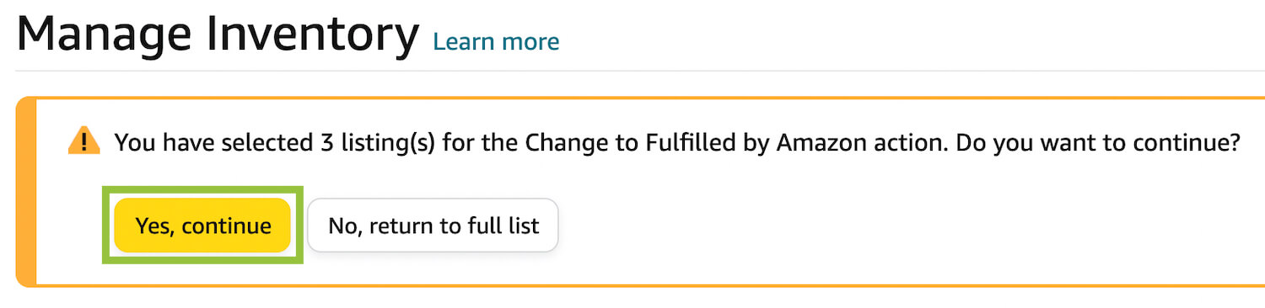Click the orange left edge of the warning banner

click(x=26, y=192)
